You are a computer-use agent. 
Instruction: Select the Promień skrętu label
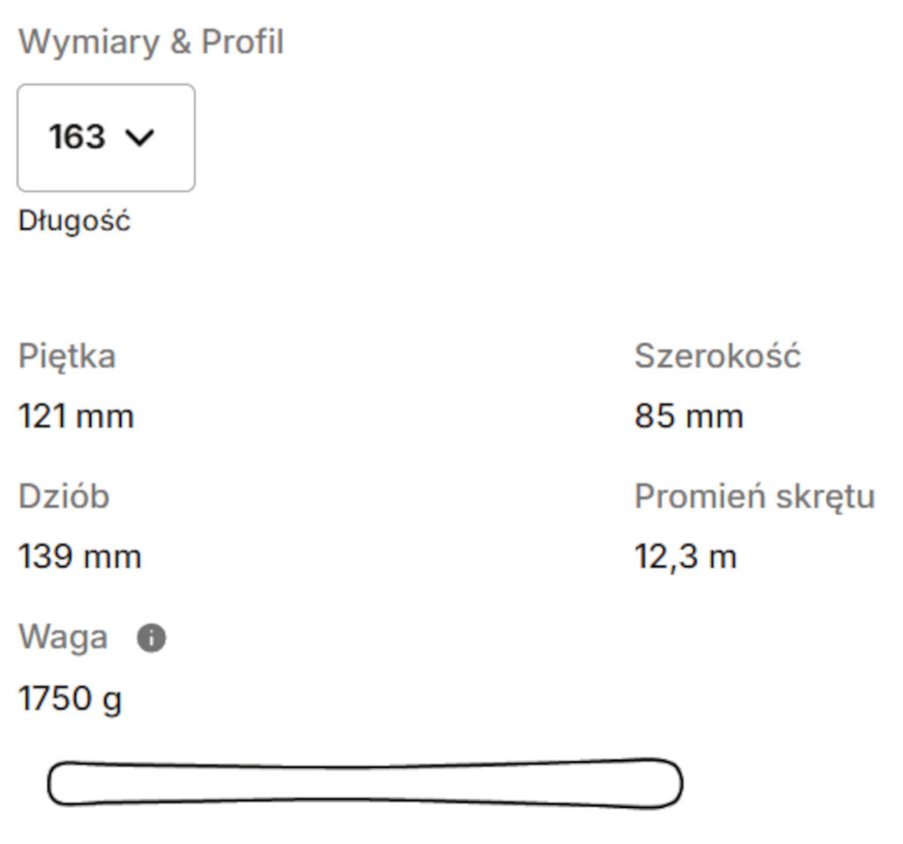click(x=754, y=497)
